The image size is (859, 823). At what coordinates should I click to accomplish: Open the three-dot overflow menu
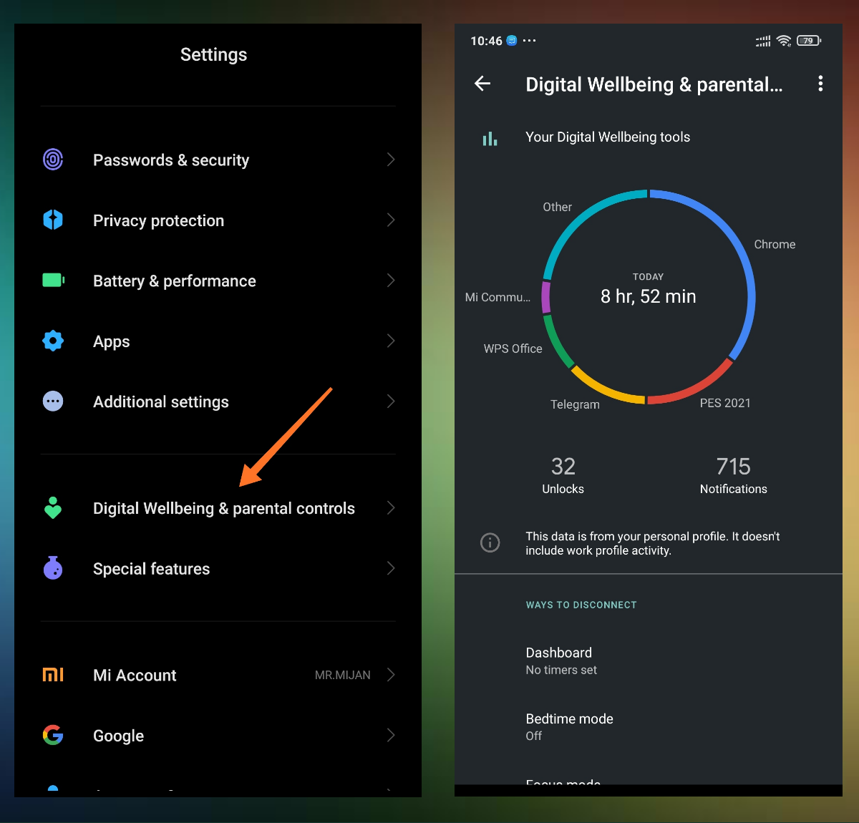(820, 84)
